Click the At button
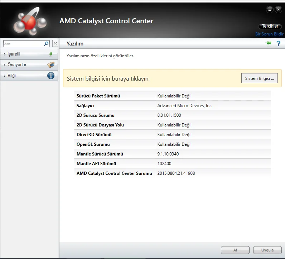 pos(235,250)
